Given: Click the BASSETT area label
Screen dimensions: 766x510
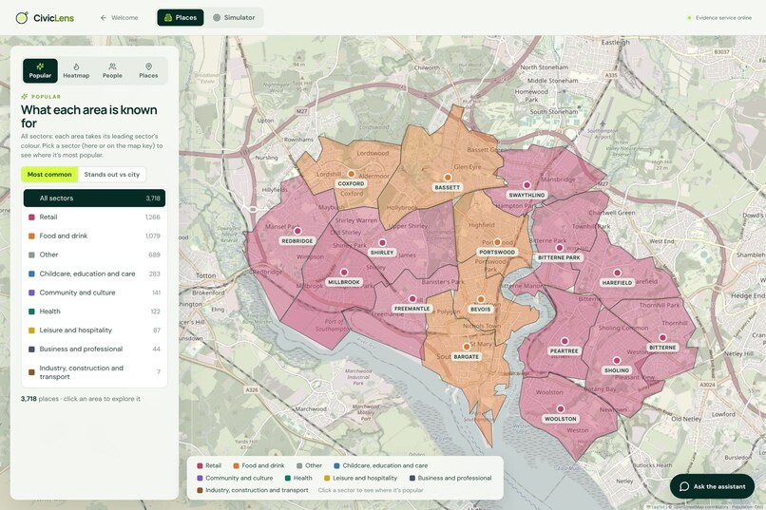Looking at the screenshot, I should point(448,187).
